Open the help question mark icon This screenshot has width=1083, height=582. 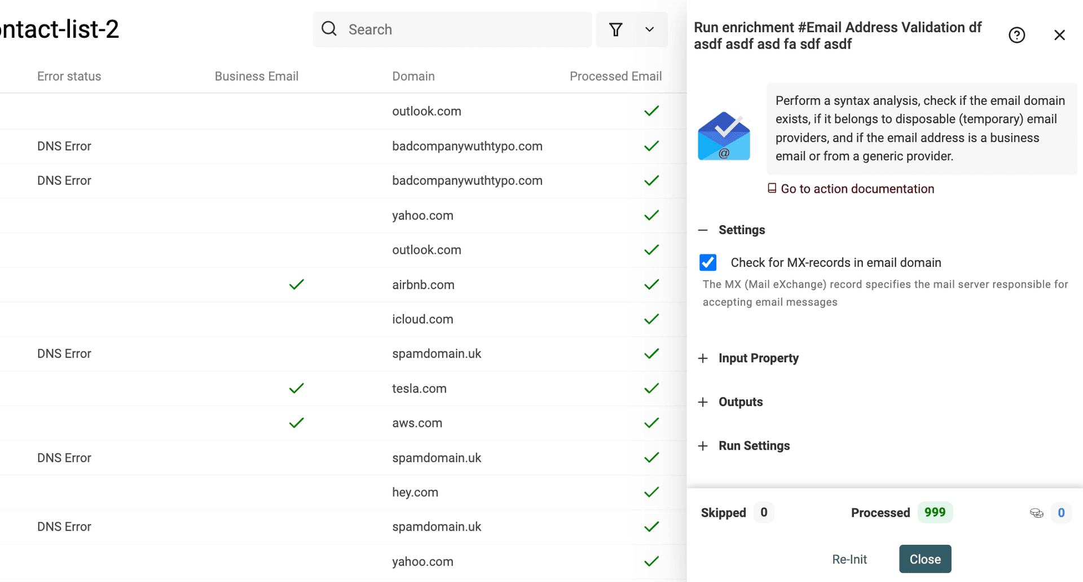pyautogui.click(x=1016, y=35)
